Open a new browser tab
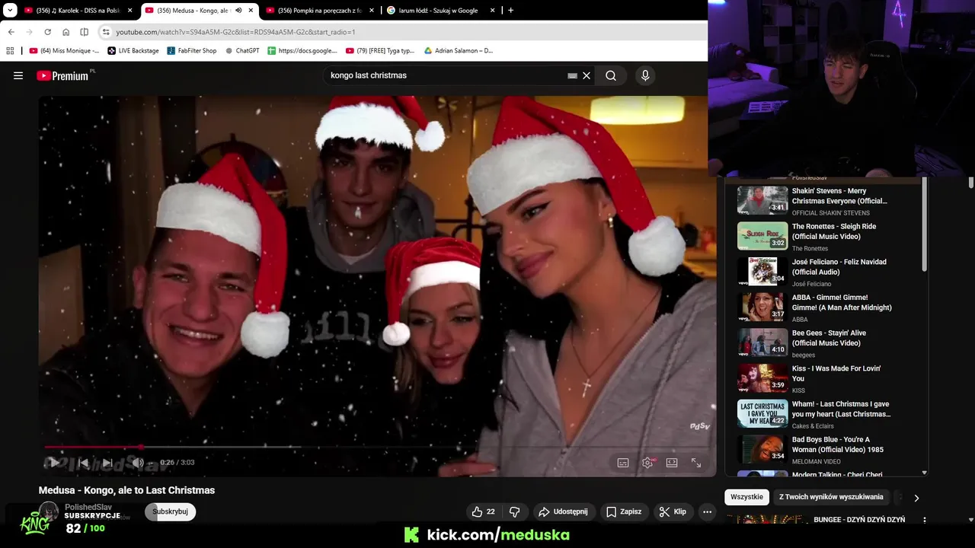 click(x=510, y=11)
